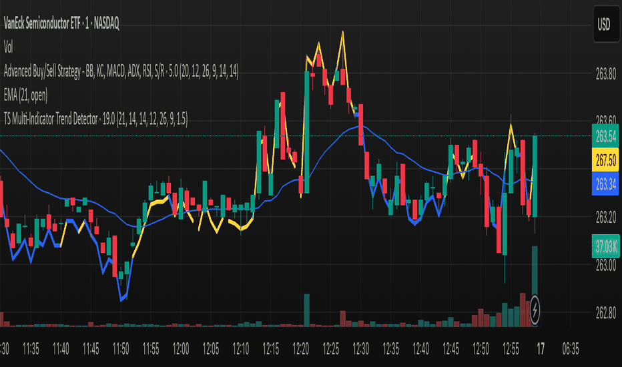Click the 12:25 time axis label
Viewport: 622px width, 367px height.
(330, 349)
